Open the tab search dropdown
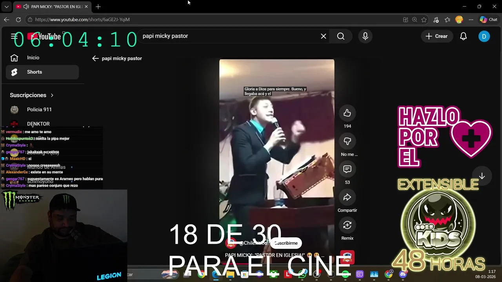 [6, 7]
